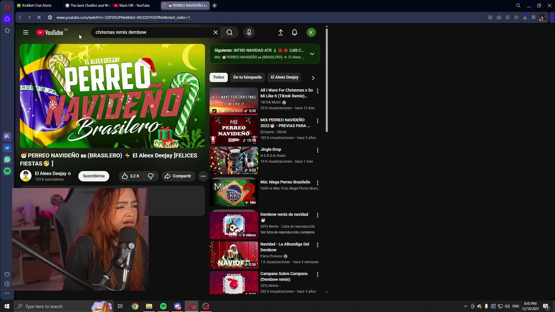Select the Todos filter chip
Image resolution: width=555 pixels, height=312 pixels.
(x=219, y=77)
